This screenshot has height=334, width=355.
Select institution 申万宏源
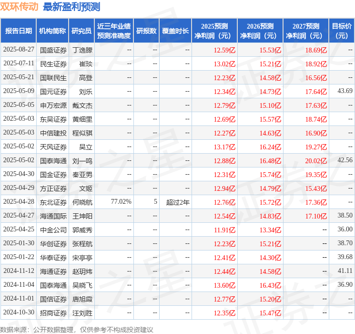tap(53, 105)
